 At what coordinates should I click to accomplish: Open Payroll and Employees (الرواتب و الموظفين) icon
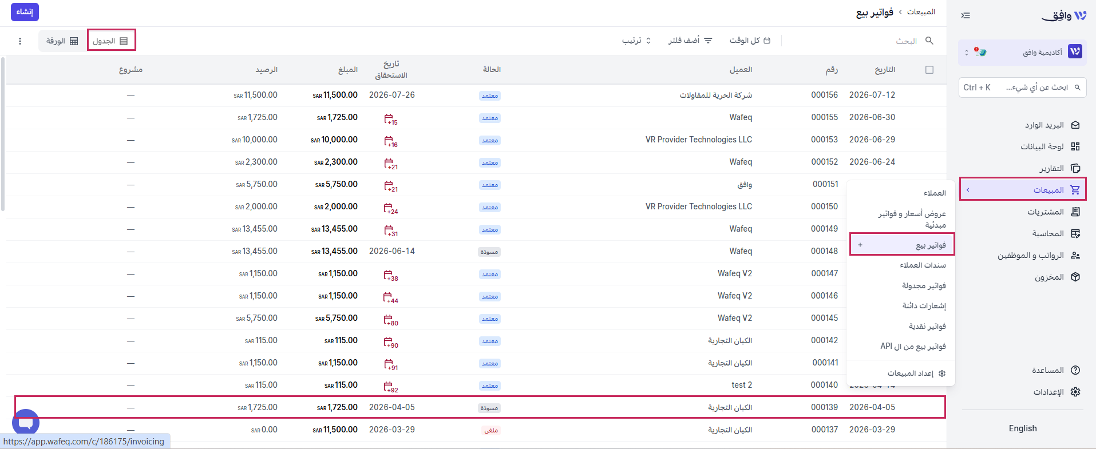point(1075,255)
